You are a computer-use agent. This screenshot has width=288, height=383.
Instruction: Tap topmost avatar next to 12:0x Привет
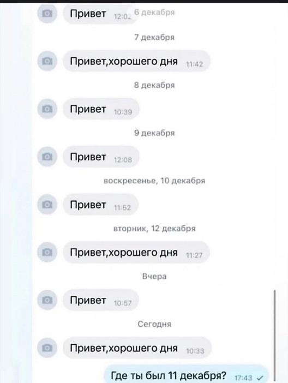[x=47, y=13]
